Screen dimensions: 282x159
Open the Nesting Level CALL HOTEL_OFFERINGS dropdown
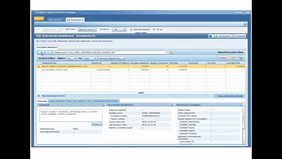tap(111, 53)
